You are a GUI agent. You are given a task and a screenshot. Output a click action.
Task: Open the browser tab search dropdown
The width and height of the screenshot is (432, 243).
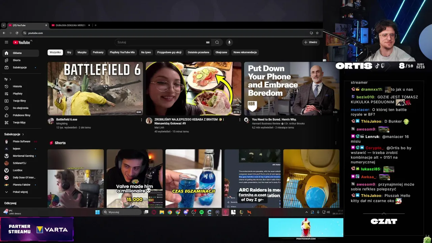(x=3, y=25)
